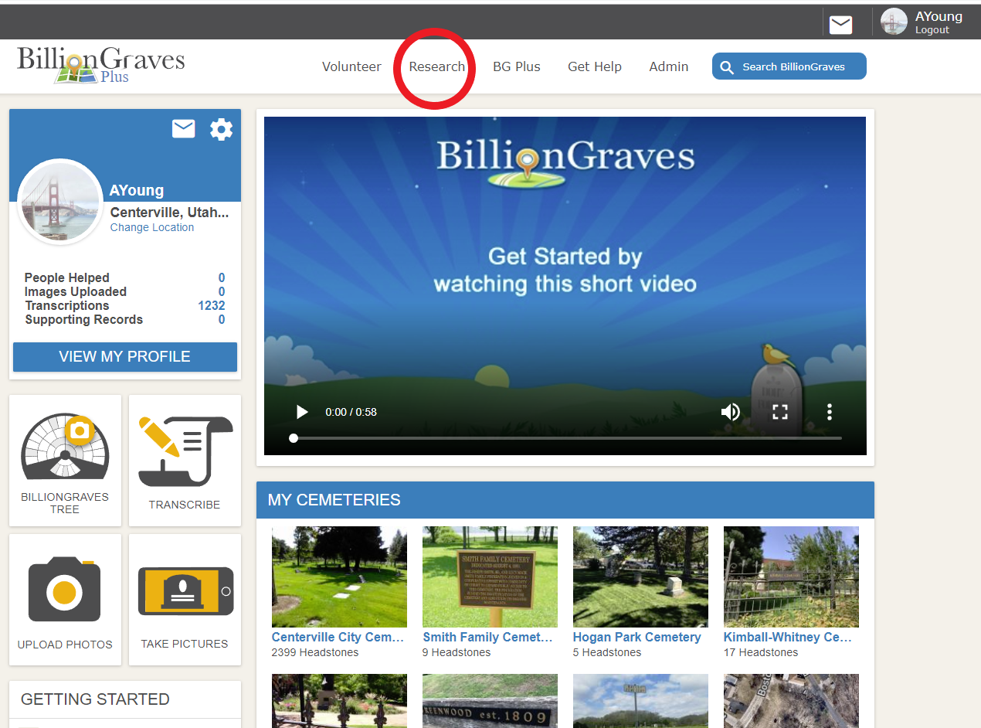
Task: Click the Images Uploaded count
Action: pos(222,291)
